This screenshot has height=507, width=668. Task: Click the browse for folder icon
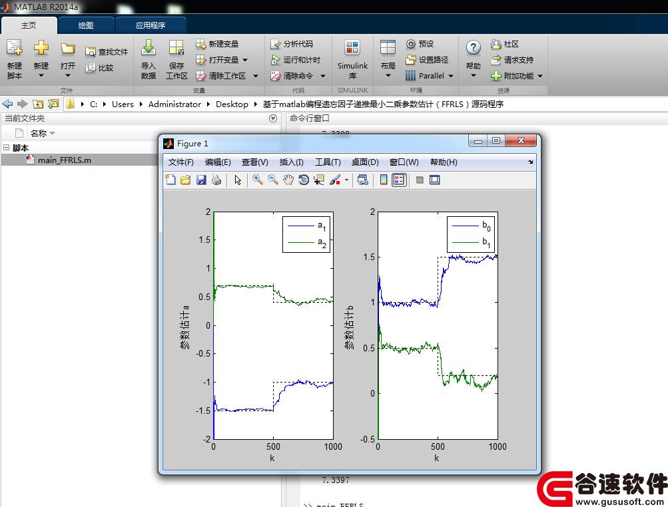[53, 104]
